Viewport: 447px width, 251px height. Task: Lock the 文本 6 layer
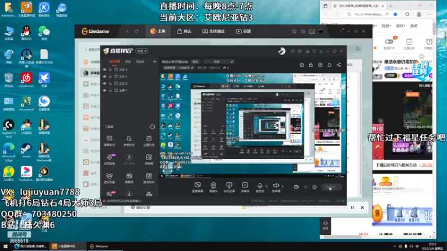tap(110, 83)
